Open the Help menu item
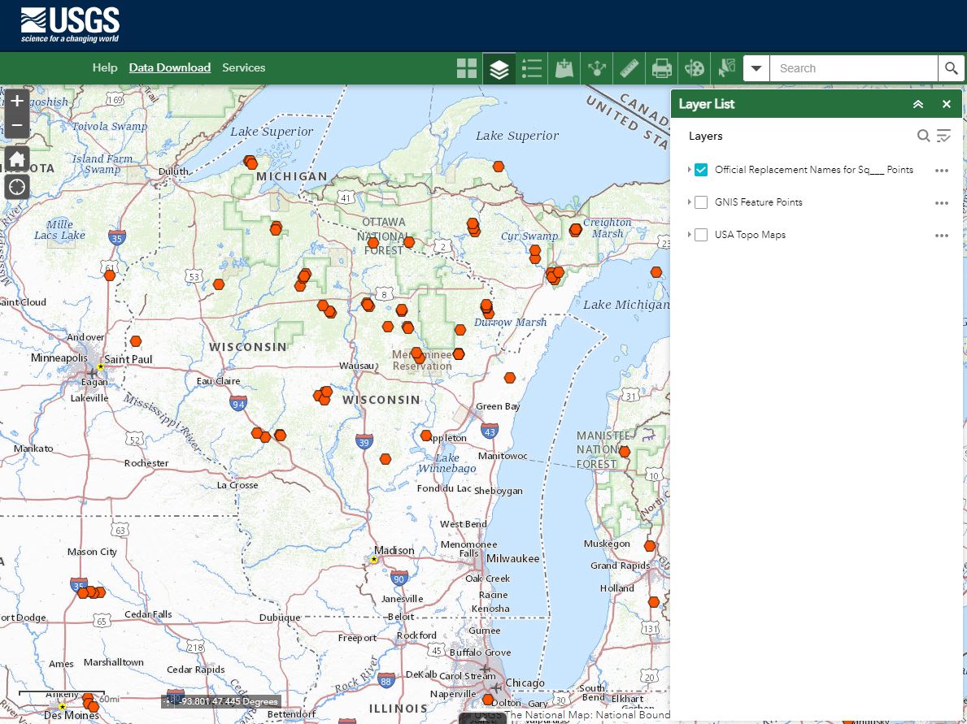This screenshot has height=724, width=967. click(105, 68)
